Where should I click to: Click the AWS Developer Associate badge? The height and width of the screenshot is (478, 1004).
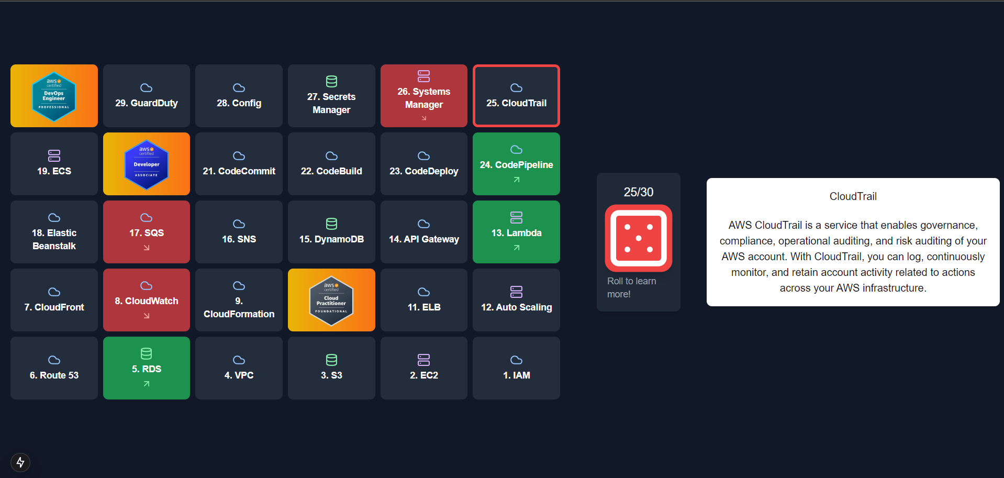click(x=147, y=164)
